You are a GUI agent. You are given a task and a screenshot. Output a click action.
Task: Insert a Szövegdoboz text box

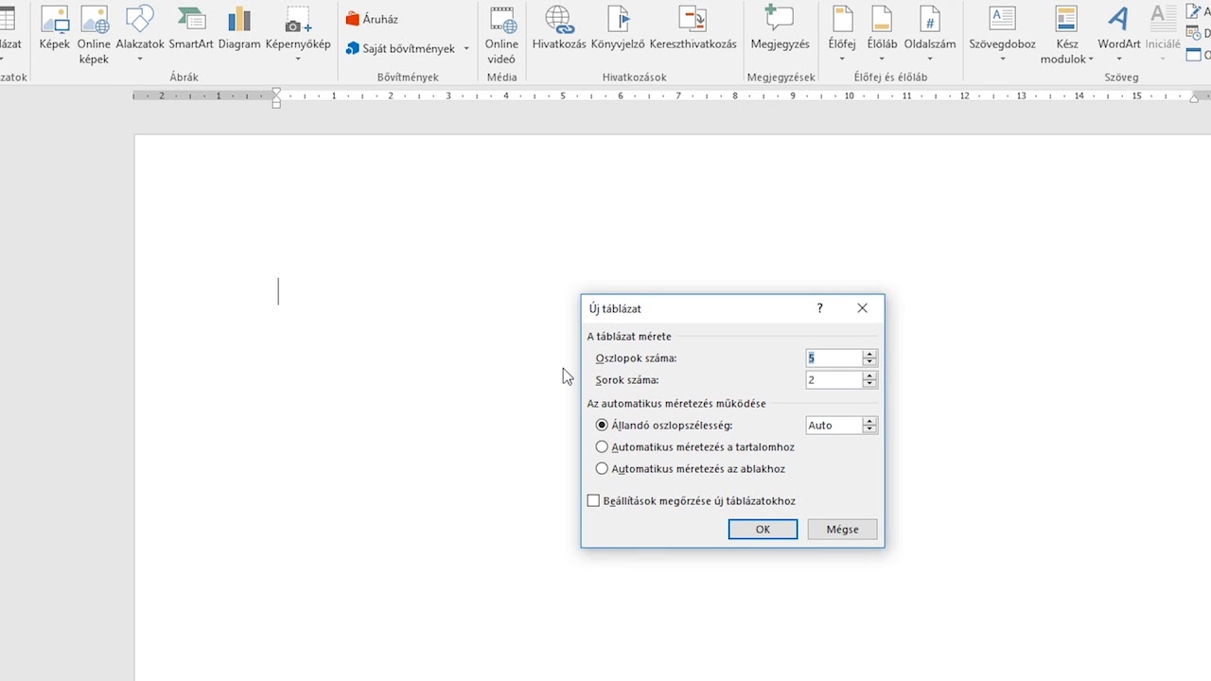coord(1002,34)
